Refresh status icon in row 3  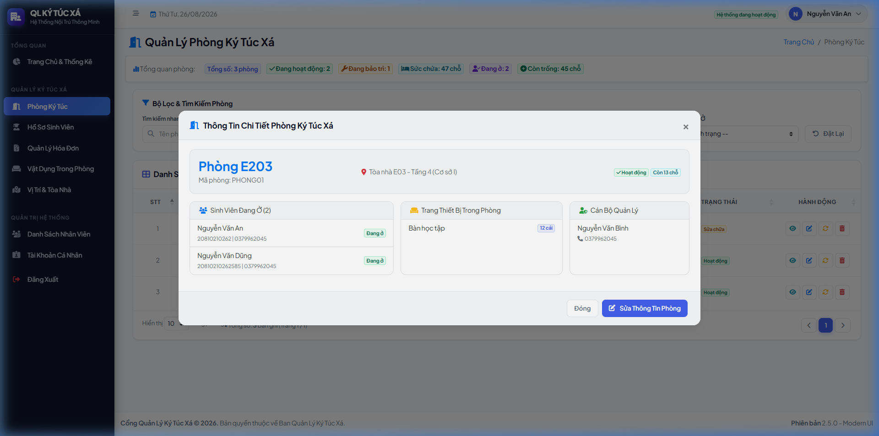(x=825, y=292)
